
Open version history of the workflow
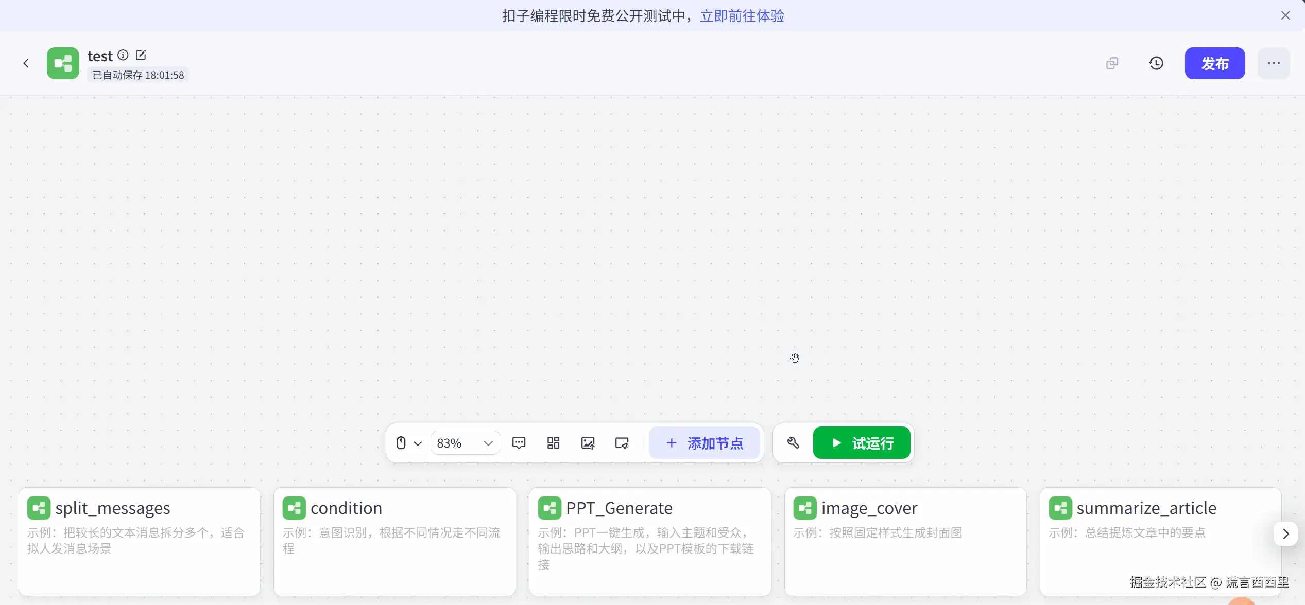click(1156, 63)
